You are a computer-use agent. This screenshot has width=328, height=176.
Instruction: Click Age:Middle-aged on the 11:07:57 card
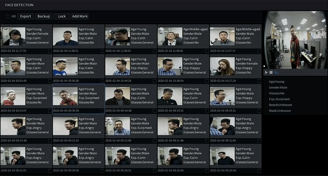(x=248, y=29)
